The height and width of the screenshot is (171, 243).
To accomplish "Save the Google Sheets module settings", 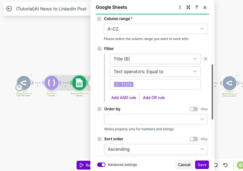I will pyautogui.click(x=202, y=165).
